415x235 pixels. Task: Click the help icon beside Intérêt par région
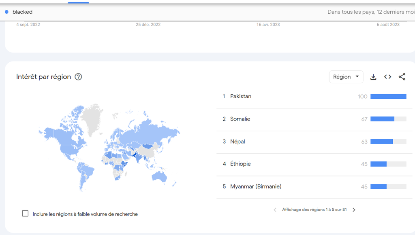point(78,77)
